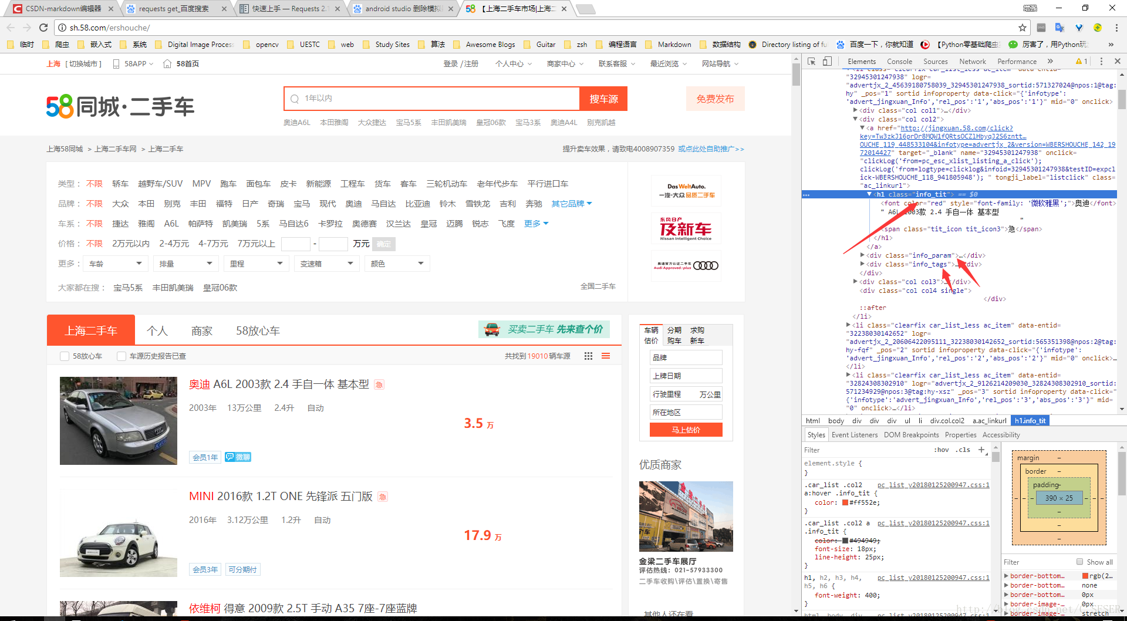Open Event Listeners styles pane tab

[x=855, y=435]
